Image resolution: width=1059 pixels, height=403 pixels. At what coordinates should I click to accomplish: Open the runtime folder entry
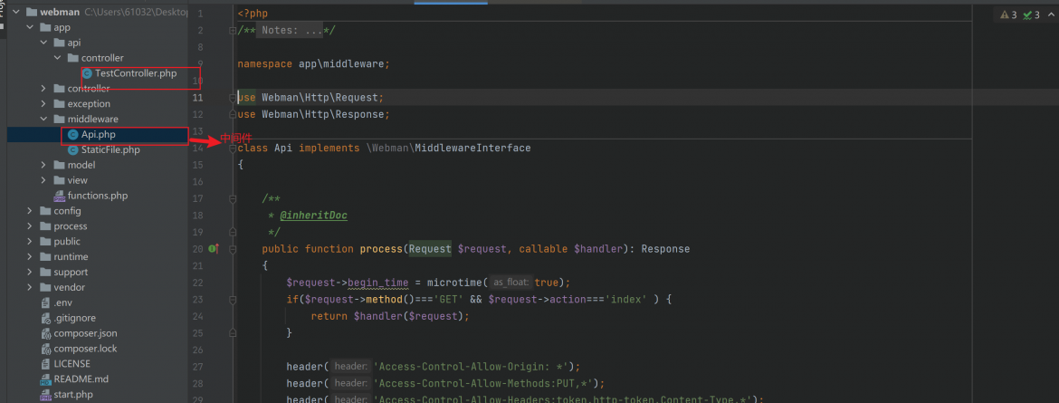(71, 257)
